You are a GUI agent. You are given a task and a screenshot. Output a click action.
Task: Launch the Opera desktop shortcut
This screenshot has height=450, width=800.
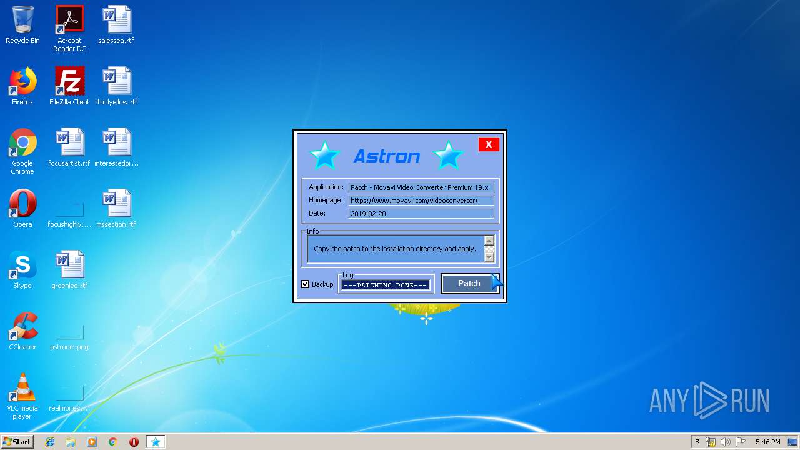(22, 209)
